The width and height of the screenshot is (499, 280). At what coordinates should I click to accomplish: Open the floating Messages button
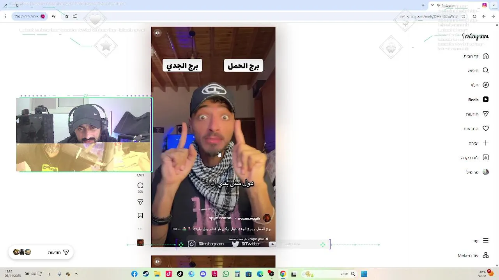[x=41, y=252]
